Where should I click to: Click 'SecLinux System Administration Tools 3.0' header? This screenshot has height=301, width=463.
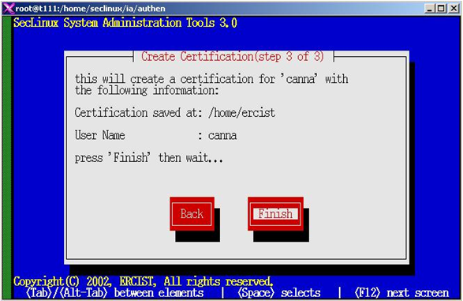125,23
